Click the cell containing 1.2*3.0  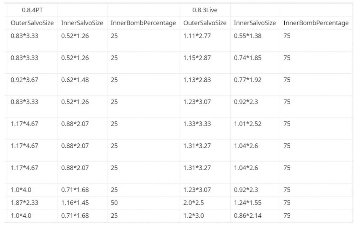coord(194,216)
